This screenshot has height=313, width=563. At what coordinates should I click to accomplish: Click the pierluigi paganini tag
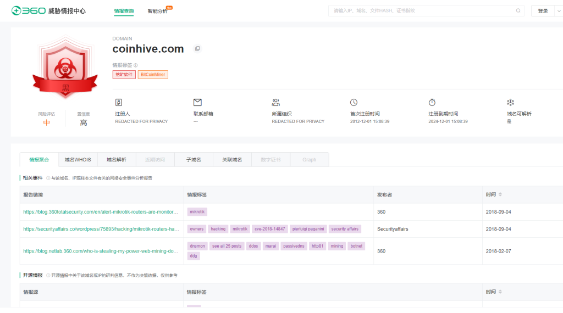308,229
